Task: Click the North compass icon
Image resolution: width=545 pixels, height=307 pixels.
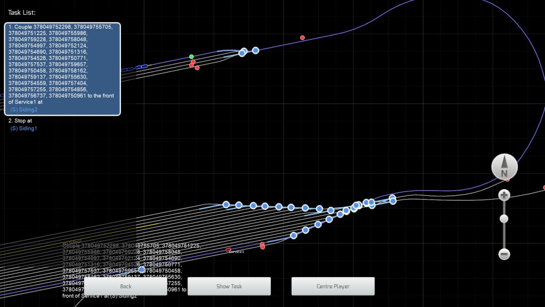Action: click(x=504, y=166)
